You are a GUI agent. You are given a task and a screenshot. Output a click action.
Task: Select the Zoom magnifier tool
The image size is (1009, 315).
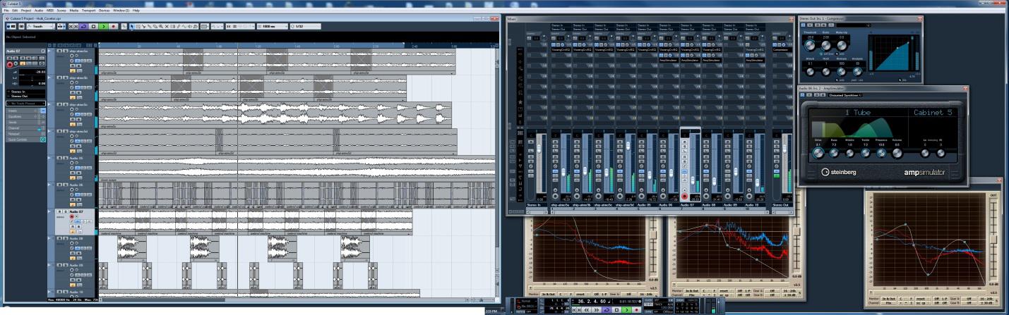pyautogui.click(x=161, y=26)
